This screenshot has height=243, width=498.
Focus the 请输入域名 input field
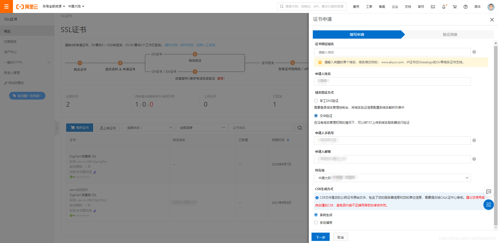click(392, 52)
